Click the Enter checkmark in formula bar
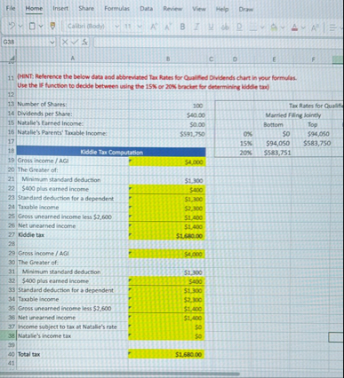This screenshot has width=344, height=378. tap(75, 42)
